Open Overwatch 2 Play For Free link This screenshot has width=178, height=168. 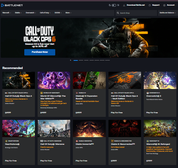(x=152, y=113)
